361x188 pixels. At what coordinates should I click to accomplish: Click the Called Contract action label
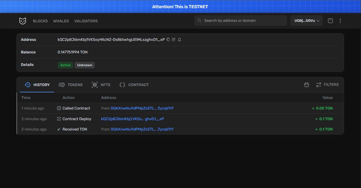pos(76,108)
